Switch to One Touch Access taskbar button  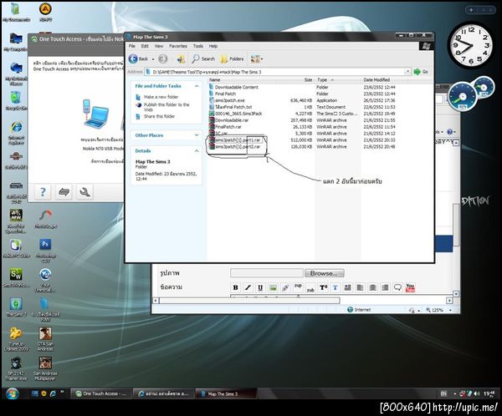101,393
